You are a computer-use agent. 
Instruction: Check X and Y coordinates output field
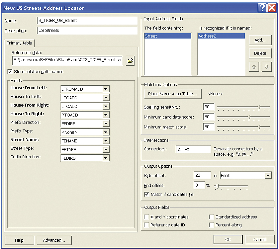146,217
